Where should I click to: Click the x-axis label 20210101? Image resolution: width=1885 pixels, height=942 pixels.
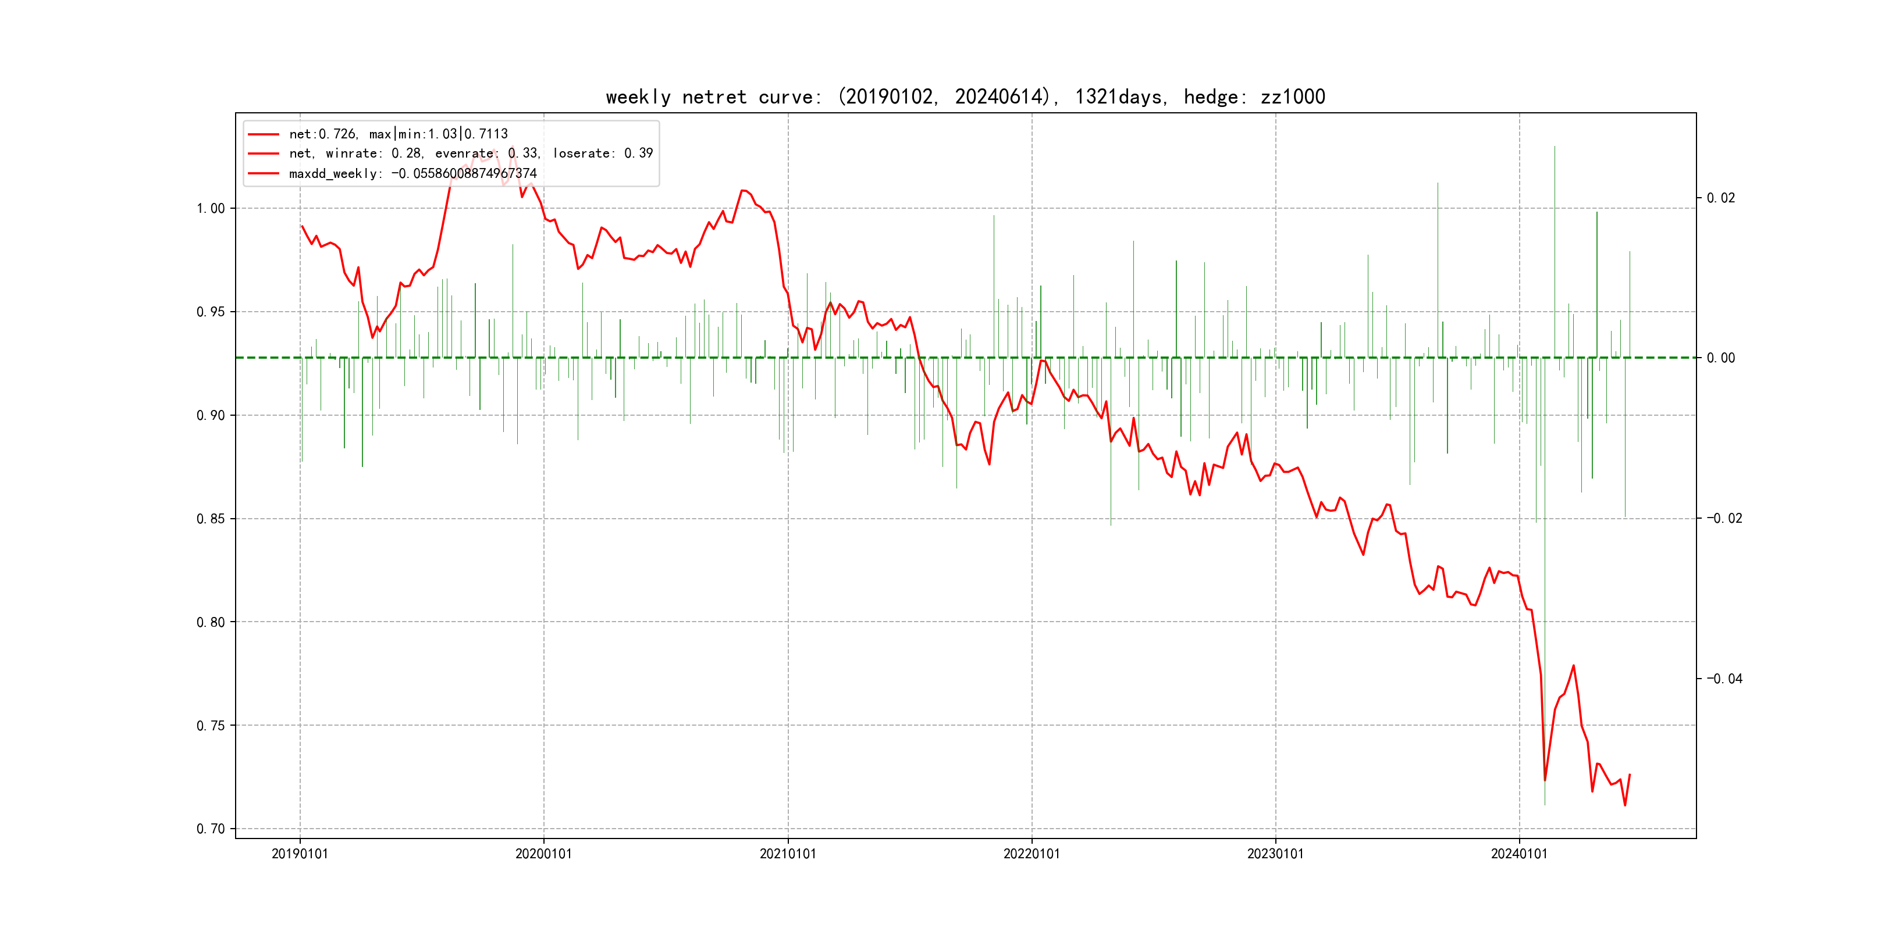coord(787,854)
